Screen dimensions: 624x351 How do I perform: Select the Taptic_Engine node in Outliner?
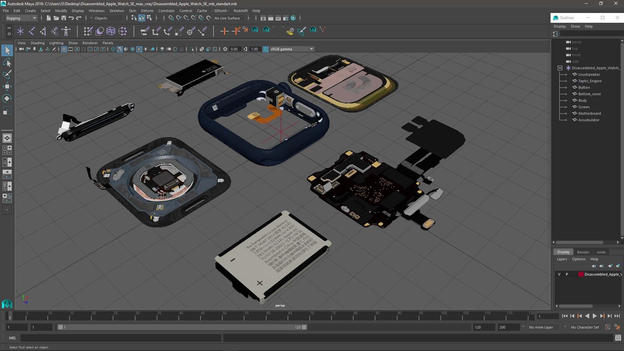click(590, 81)
